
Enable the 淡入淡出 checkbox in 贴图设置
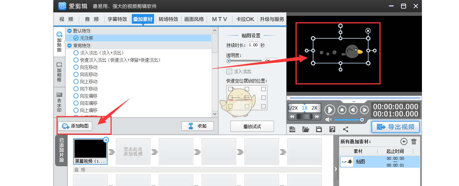click(229, 71)
